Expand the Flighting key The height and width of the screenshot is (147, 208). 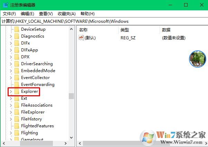coord(11,133)
